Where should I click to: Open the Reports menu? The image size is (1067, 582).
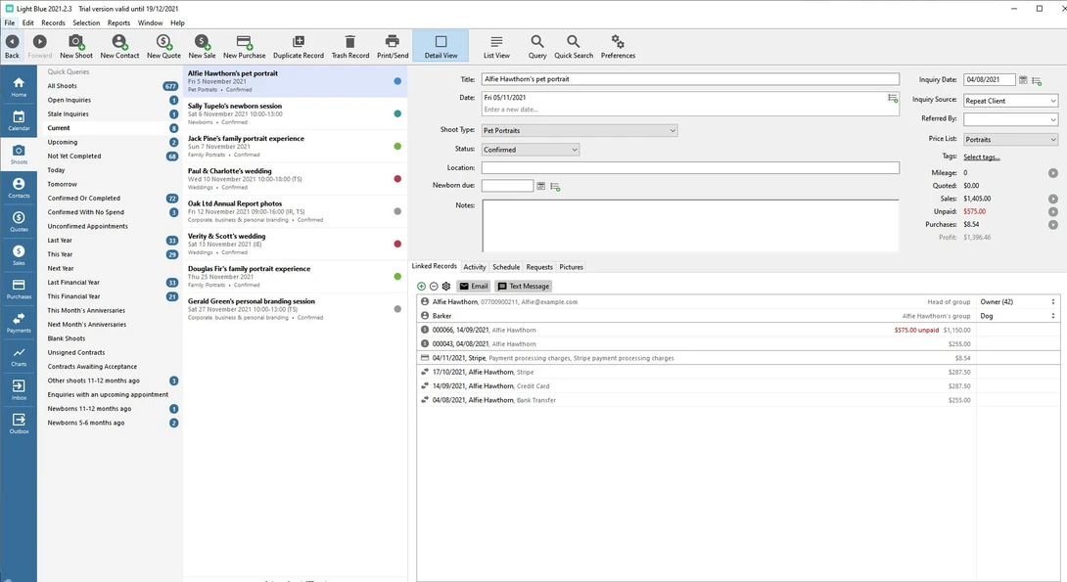pos(118,22)
